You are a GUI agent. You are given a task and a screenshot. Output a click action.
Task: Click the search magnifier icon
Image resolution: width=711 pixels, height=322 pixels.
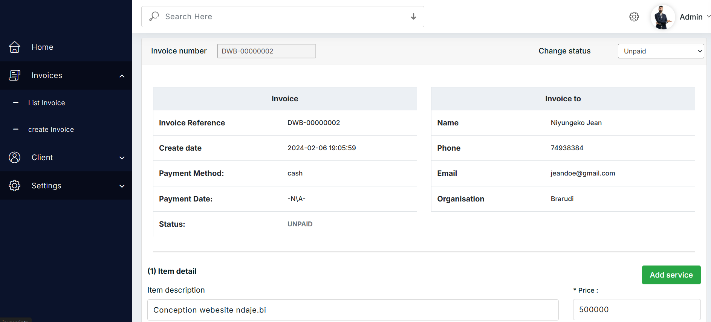[154, 16]
